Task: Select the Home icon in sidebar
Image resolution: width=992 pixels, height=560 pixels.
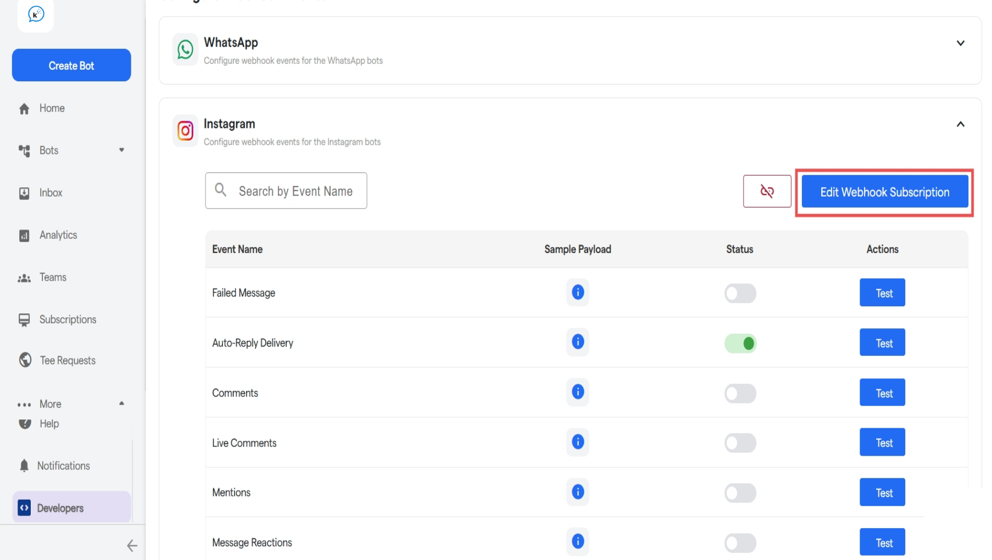Action: tap(25, 108)
